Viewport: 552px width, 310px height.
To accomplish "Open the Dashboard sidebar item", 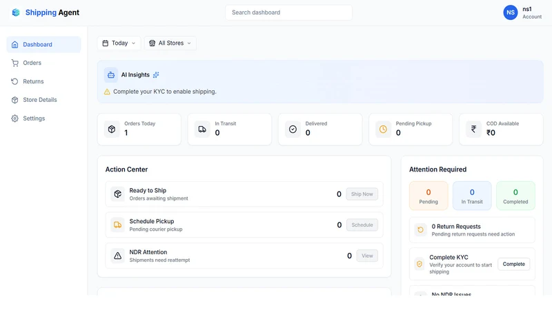I will pos(43,45).
